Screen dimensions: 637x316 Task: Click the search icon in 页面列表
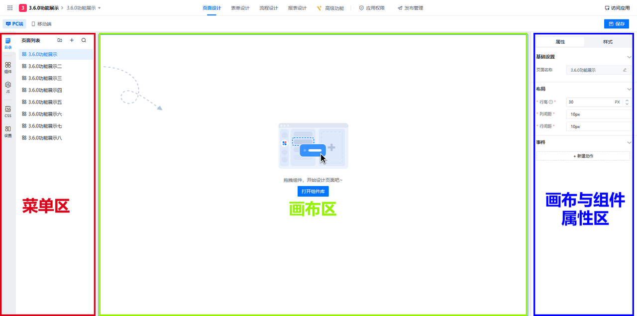84,40
